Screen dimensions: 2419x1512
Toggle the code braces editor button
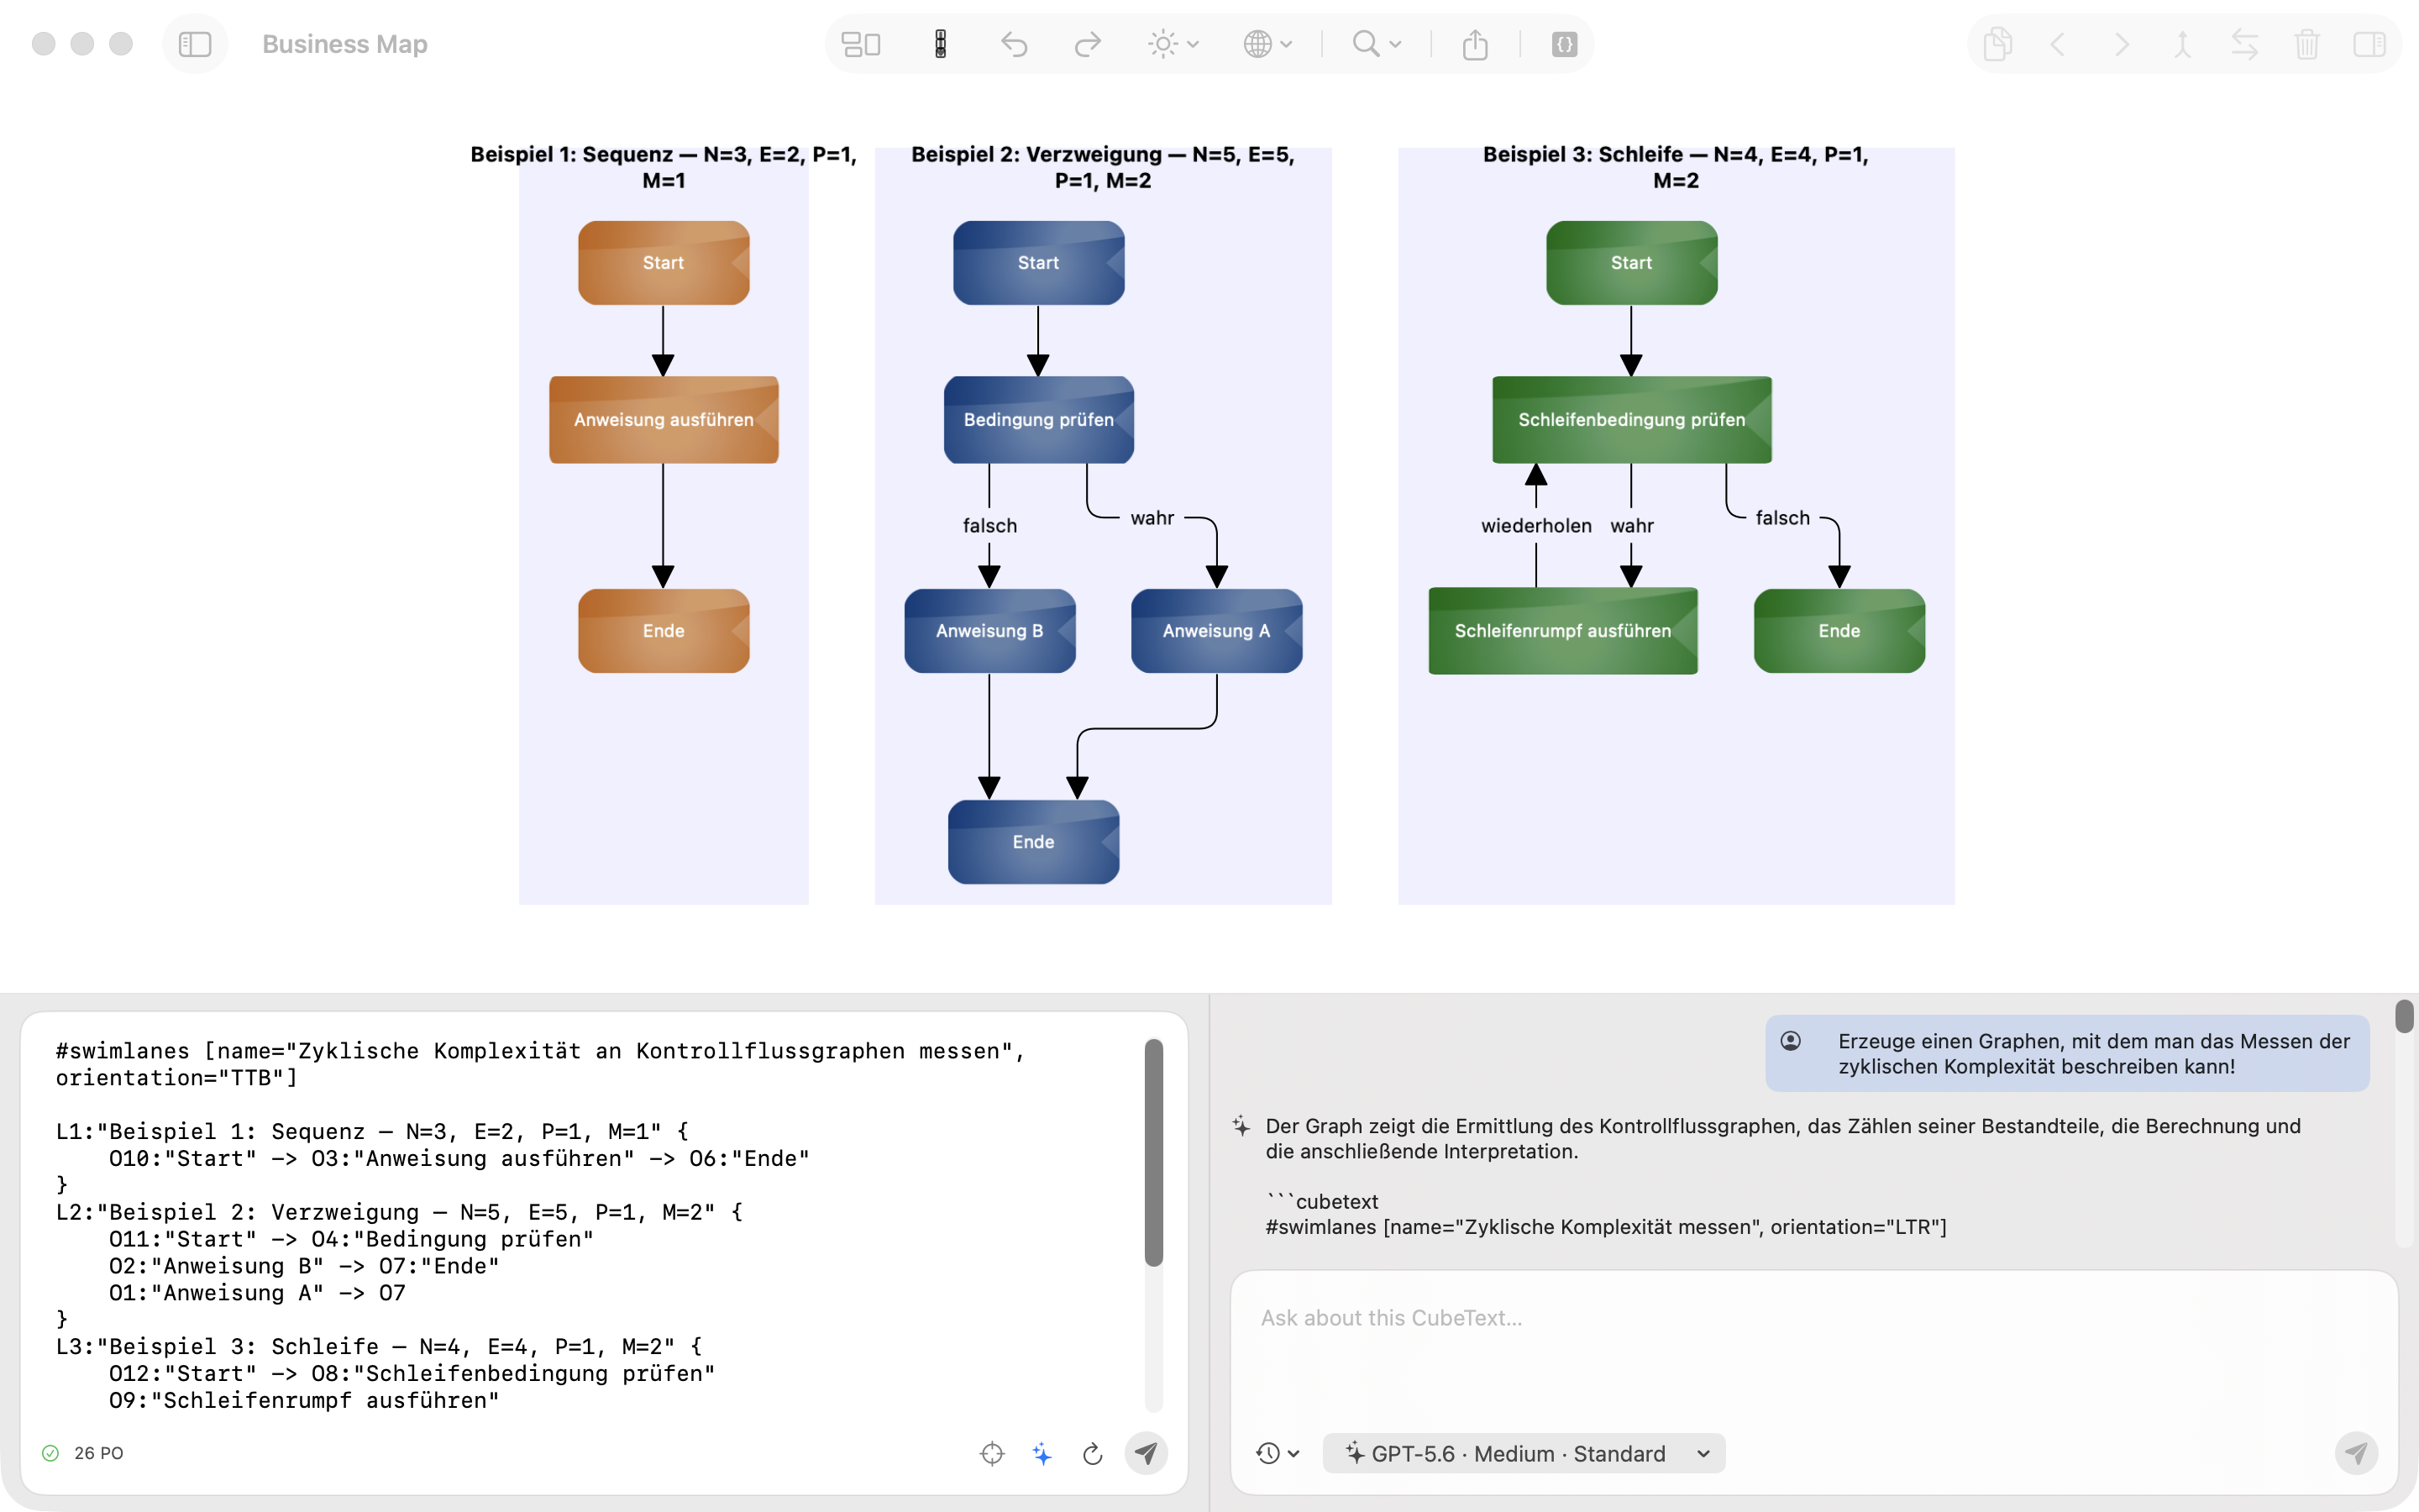click(x=1564, y=44)
